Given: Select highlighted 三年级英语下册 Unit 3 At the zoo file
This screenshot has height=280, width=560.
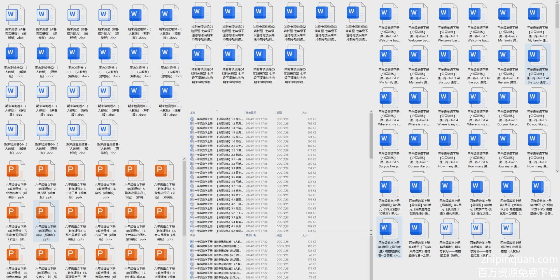Looking at the screenshot, I should 537,64.
